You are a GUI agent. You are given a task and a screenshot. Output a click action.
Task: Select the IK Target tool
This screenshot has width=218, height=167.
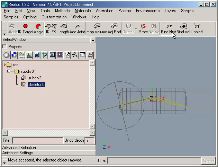(x=26, y=29)
